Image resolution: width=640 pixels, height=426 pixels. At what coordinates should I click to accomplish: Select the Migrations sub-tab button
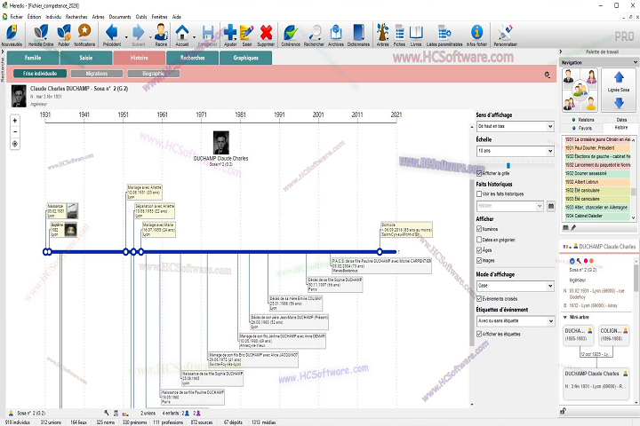tap(97, 74)
